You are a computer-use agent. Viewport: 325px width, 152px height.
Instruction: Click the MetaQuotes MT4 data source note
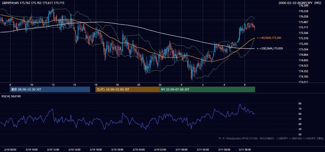click(271, 138)
